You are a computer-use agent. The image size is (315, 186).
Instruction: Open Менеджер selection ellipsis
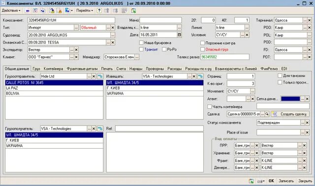tap(137, 57)
